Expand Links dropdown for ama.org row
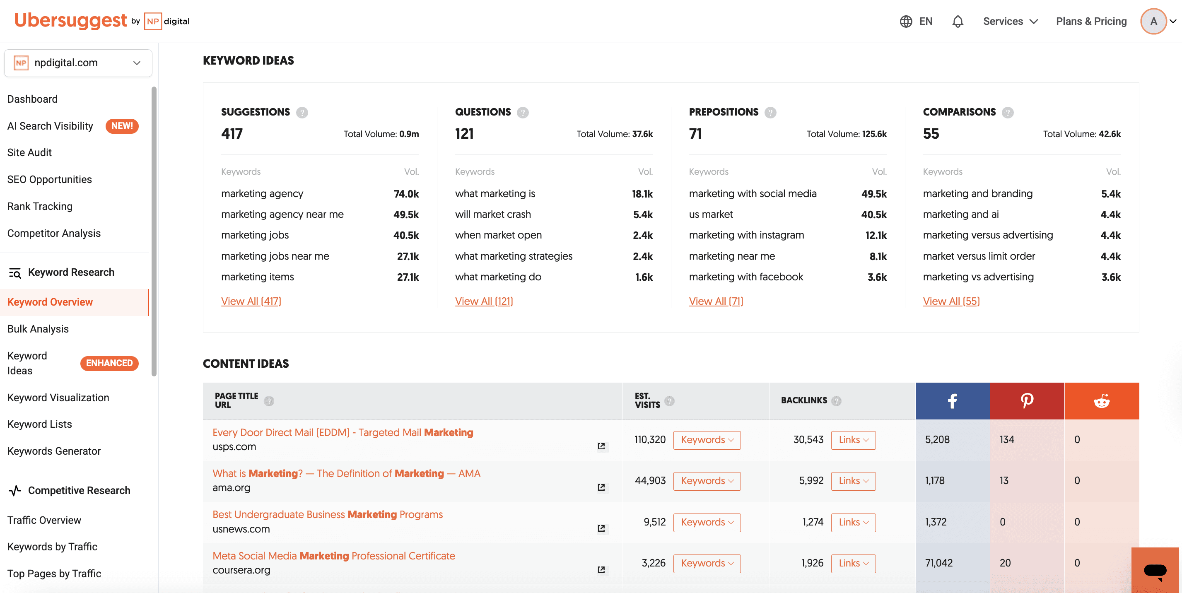This screenshot has width=1182, height=593. coord(853,481)
